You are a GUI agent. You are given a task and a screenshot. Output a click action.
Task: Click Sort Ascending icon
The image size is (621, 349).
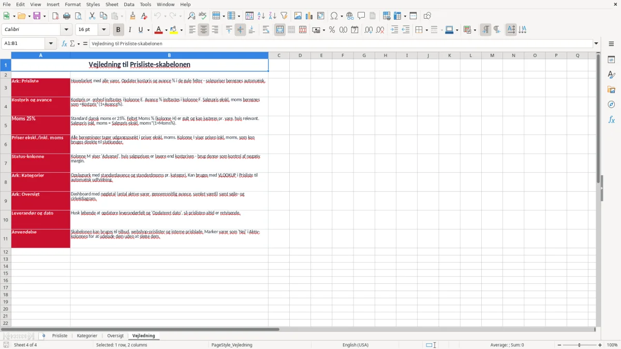point(261,16)
